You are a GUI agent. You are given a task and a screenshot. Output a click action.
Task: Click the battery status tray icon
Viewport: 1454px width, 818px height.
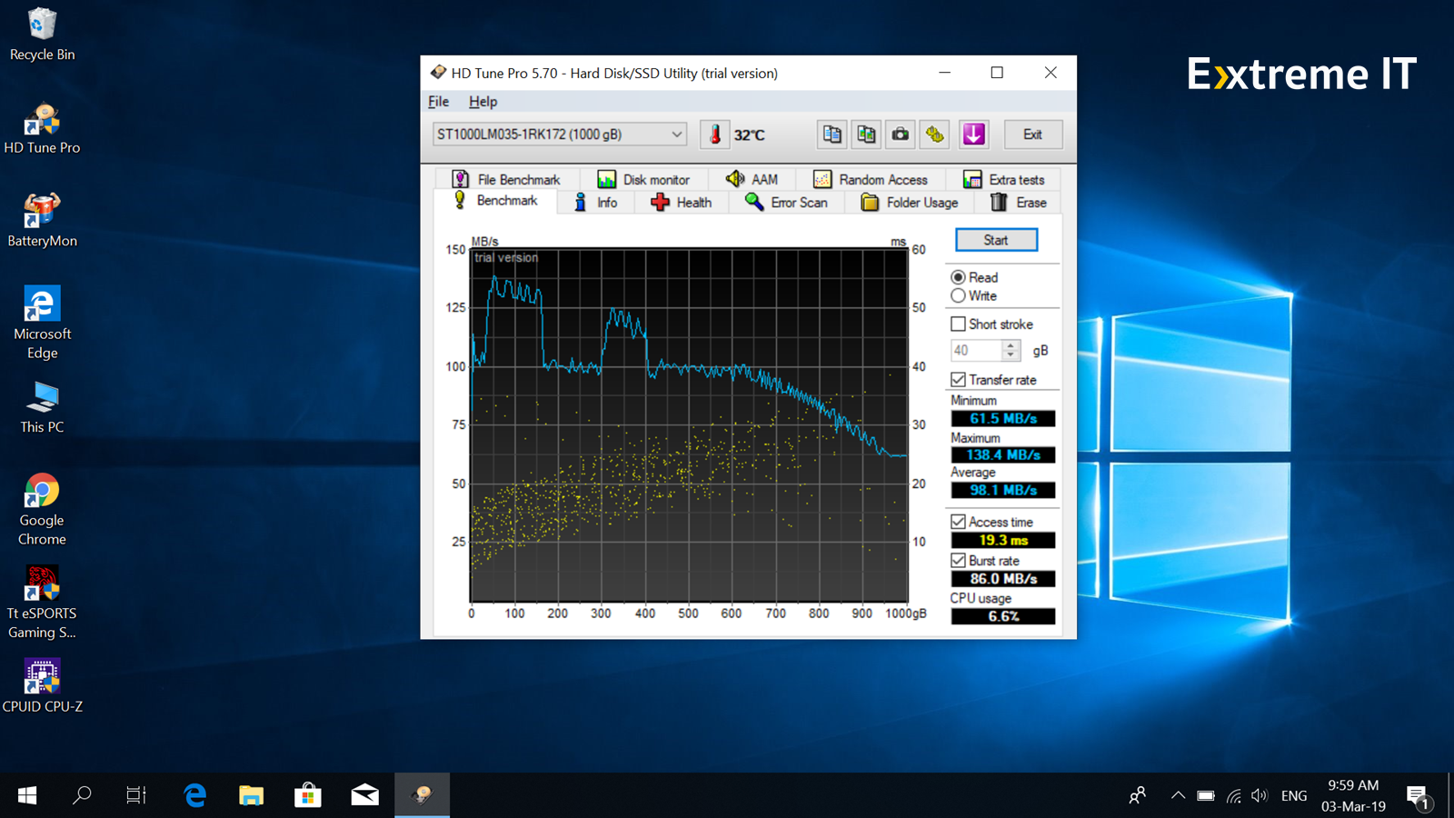(x=1206, y=796)
